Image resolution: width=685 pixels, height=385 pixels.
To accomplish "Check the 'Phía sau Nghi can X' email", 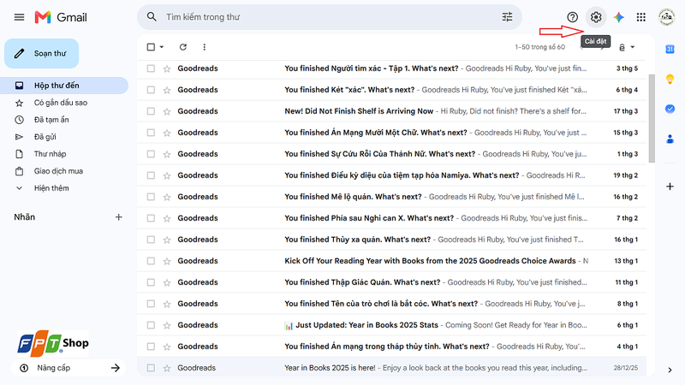I will pyautogui.click(x=151, y=218).
